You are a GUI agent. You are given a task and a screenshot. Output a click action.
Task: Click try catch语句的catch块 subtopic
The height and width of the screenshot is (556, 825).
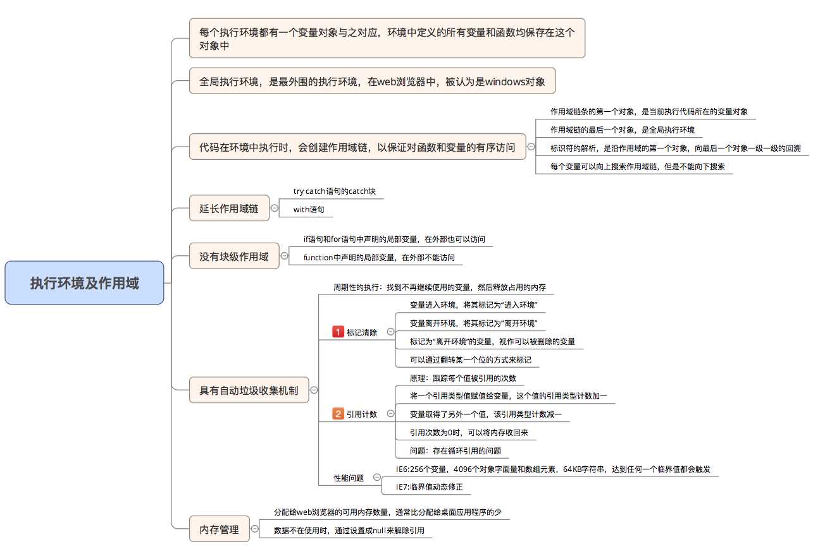[x=335, y=191]
